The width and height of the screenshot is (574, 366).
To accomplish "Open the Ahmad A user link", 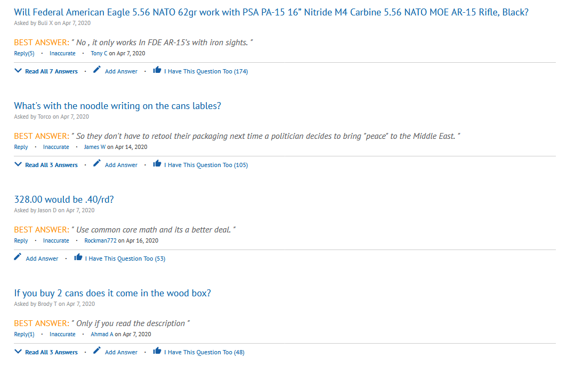I will point(102,334).
